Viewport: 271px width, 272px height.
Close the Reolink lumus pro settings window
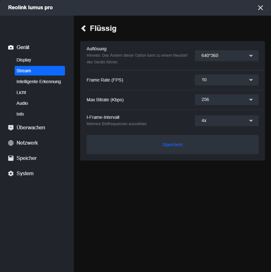[260, 8]
